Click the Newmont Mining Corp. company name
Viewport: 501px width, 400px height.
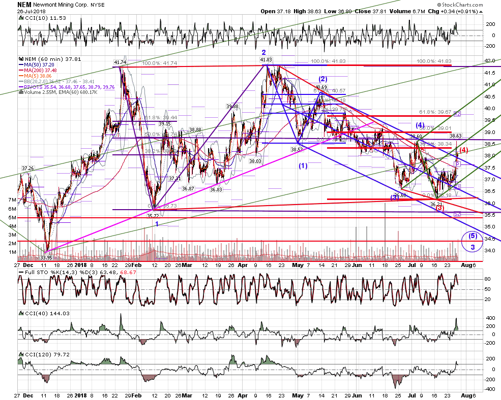60,5
